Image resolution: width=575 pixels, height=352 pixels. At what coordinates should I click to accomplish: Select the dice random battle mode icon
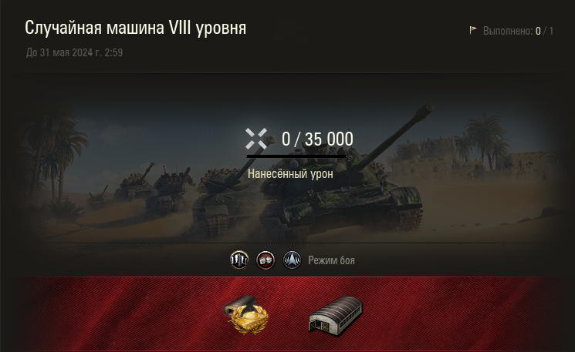click(266, 260)
